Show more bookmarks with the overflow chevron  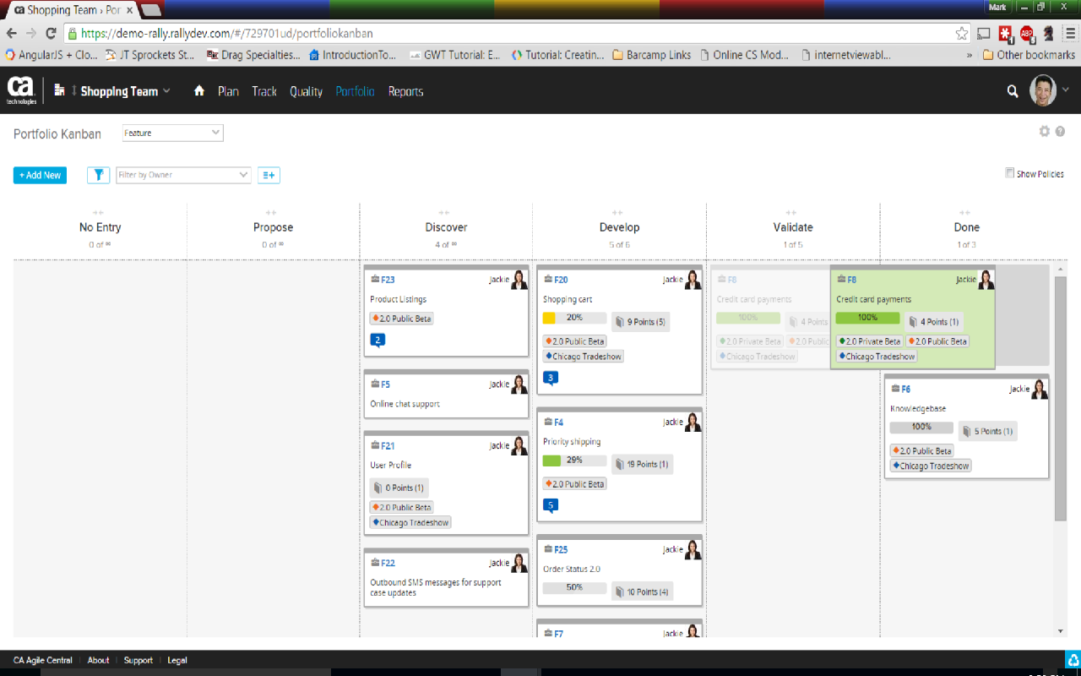point(970,55)
